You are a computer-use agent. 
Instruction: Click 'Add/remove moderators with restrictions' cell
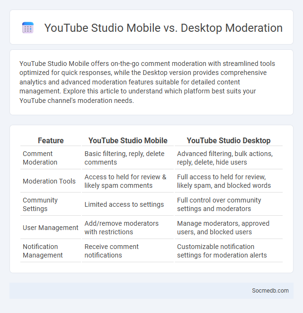pyautogui.click(x=128, y=228)
